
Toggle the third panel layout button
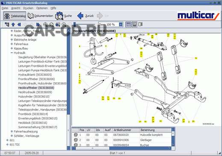pos(140,24)
